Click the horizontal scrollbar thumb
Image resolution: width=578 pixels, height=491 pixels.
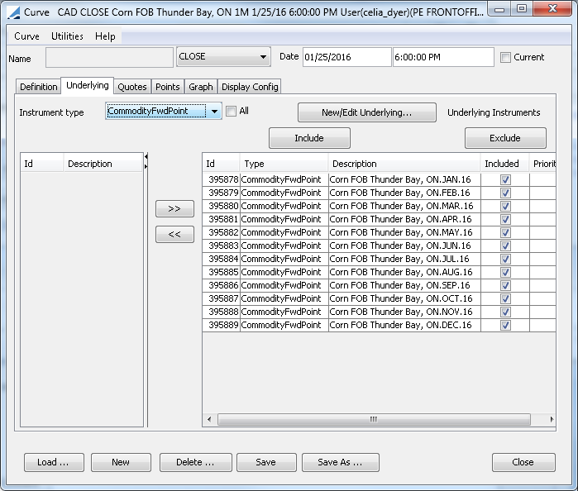[374, 419]
